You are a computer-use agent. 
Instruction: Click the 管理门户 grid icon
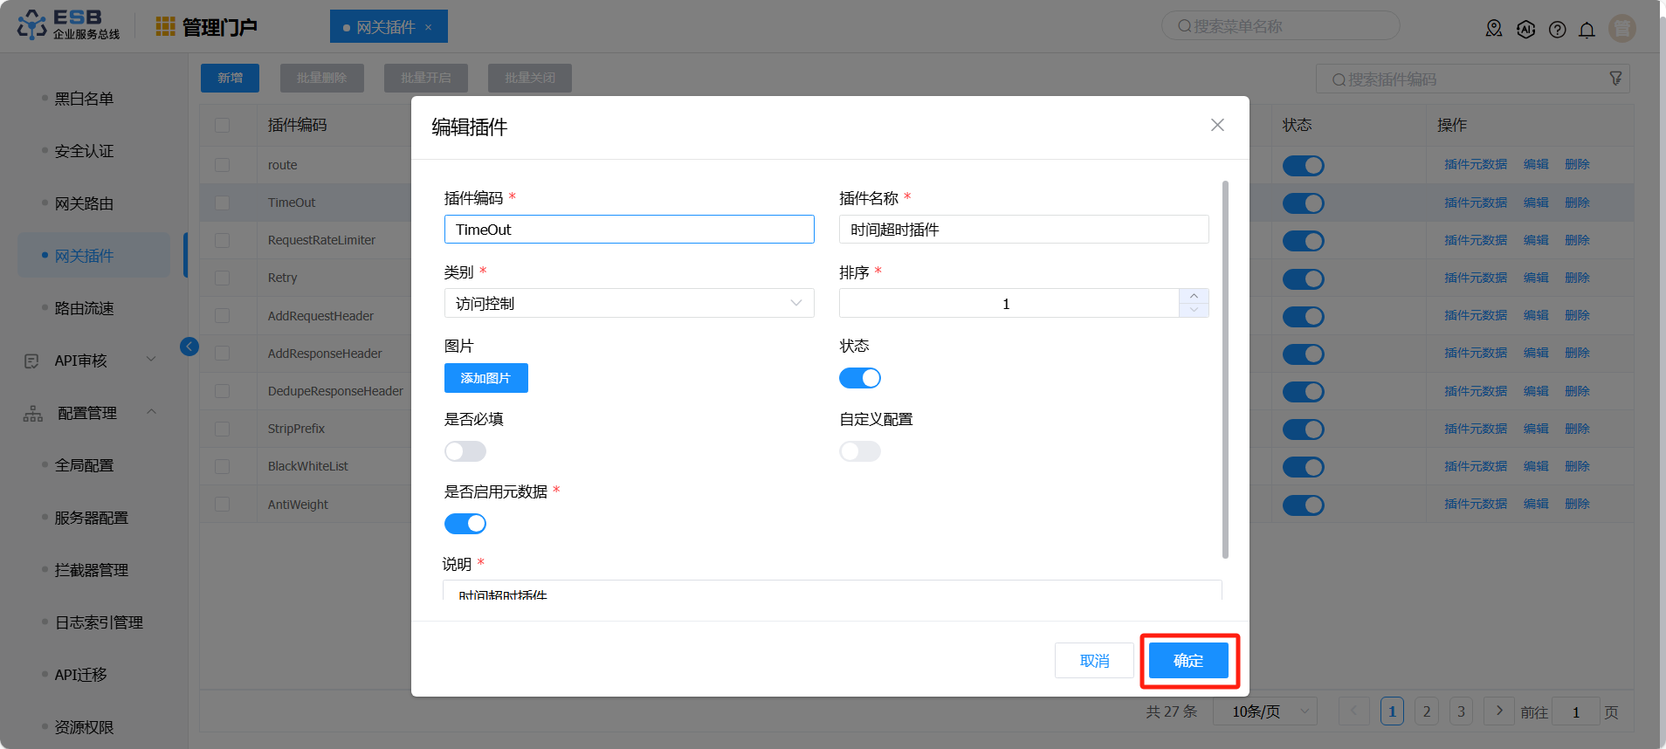[x=165, y=27]
